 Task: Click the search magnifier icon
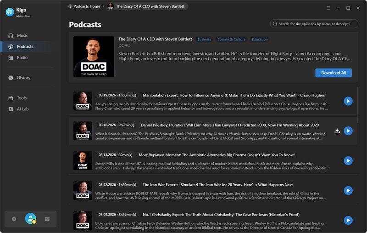(275, 24)
